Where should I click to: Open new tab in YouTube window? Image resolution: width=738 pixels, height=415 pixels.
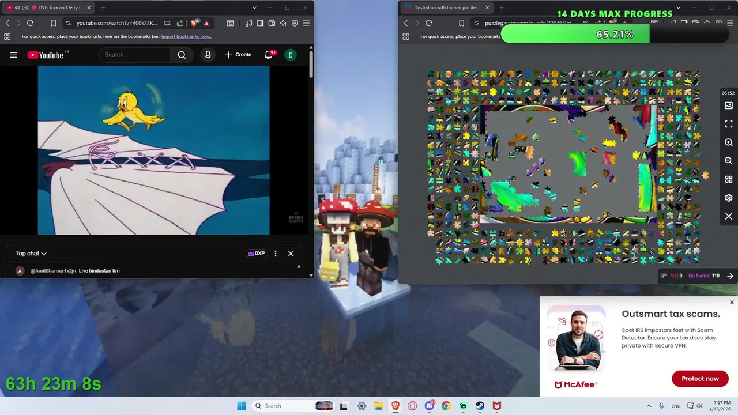[103, 7]
